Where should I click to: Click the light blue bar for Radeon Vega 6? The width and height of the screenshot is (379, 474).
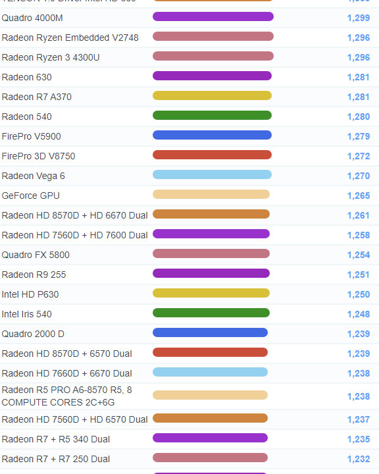point(212,174)
